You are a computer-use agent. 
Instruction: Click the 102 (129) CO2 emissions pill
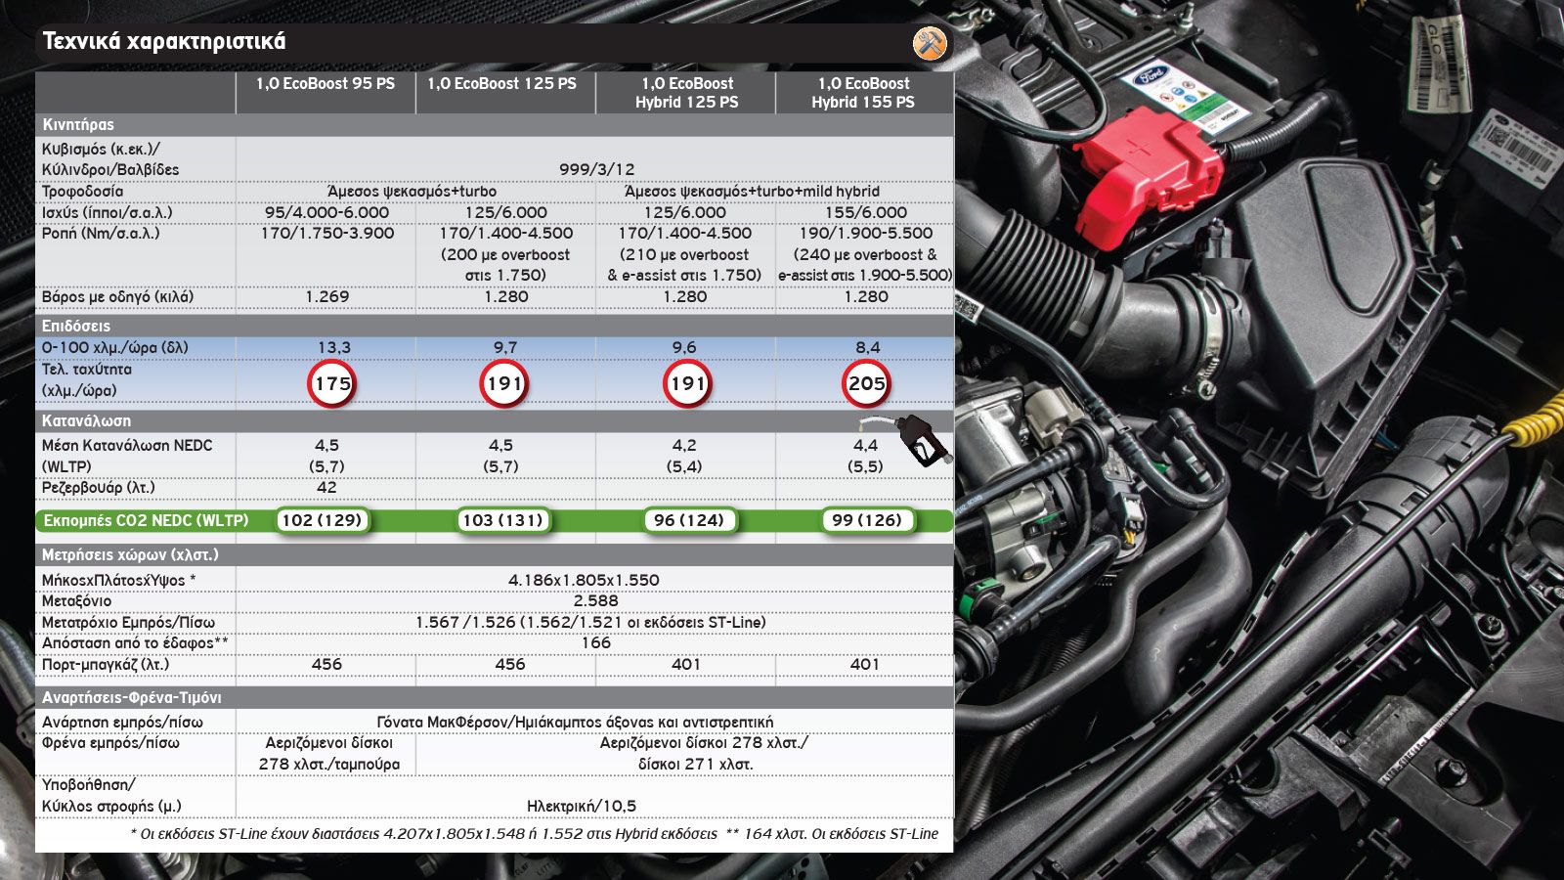pyautogui.click(x=322, y=520)
